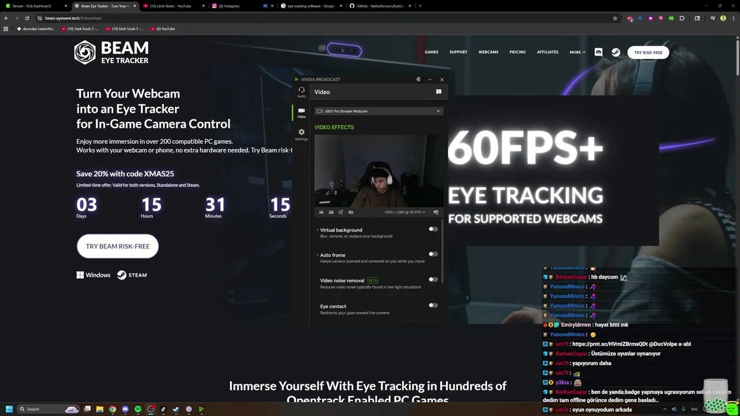Expand the Virtual background options chevron

click(317, 230)
